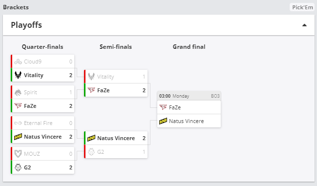Collapse the Playoffs section arrow
The height and width of the screenshot is (186, 317).
coord(304,25)
